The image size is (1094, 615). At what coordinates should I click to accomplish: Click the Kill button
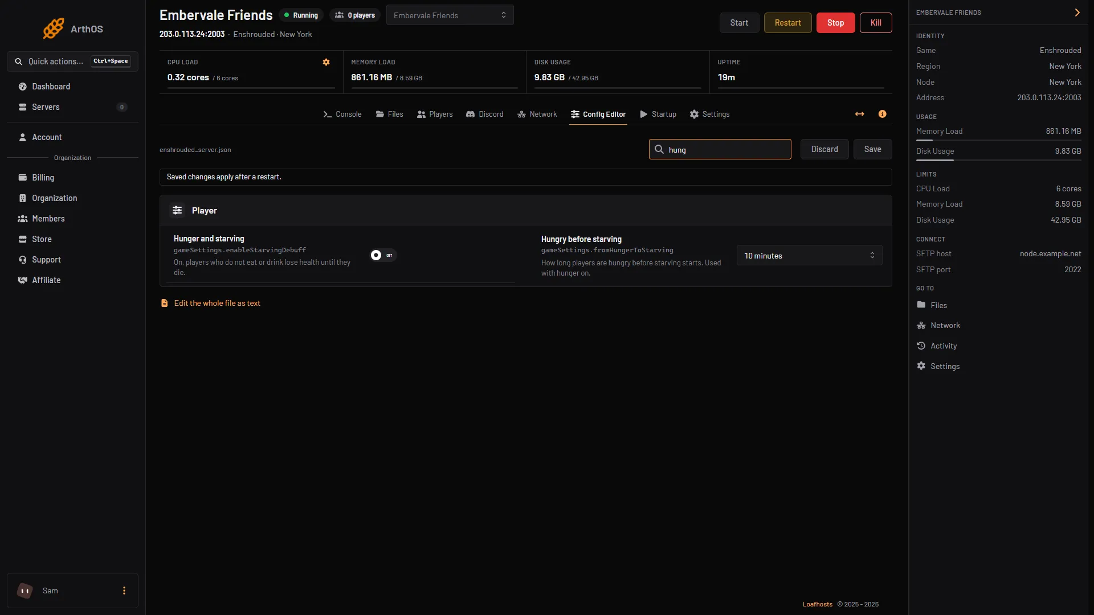pos(876,23)
